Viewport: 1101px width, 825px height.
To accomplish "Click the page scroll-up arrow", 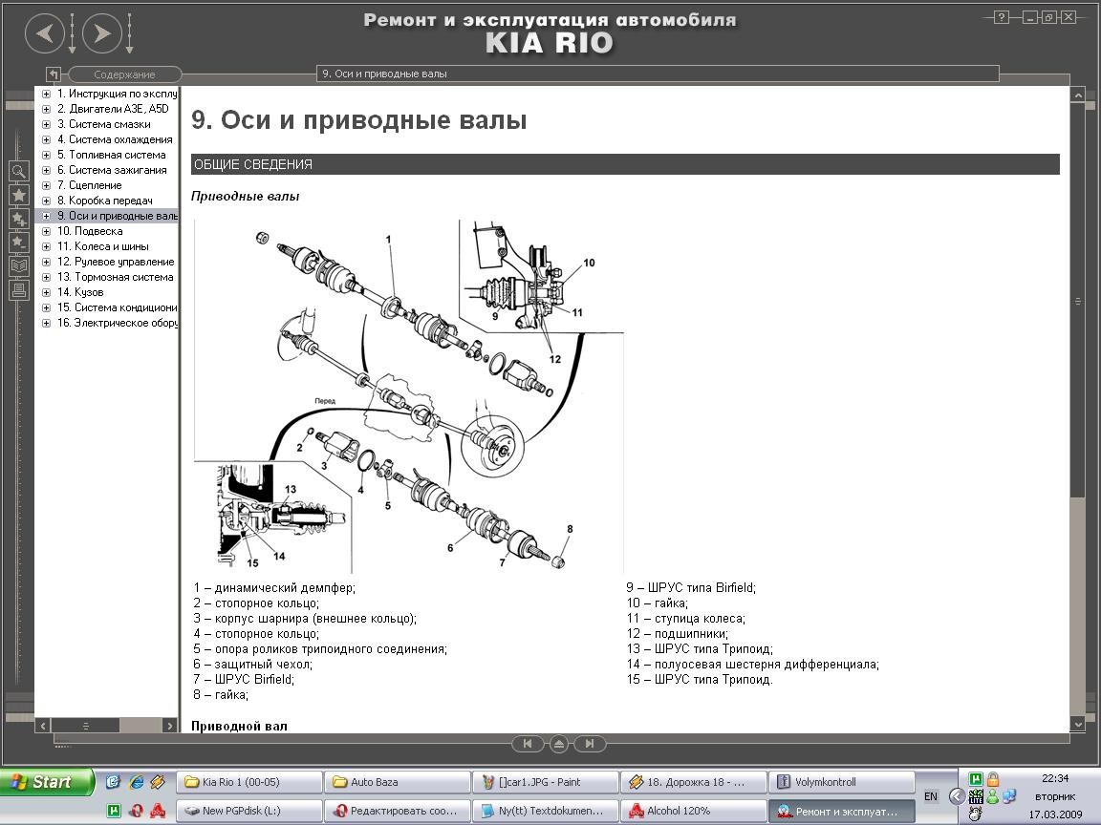I will (1078, 94).
